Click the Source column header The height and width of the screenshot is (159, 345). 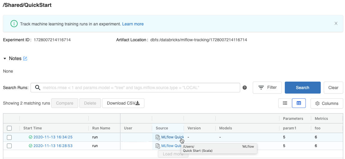point(162,128)
